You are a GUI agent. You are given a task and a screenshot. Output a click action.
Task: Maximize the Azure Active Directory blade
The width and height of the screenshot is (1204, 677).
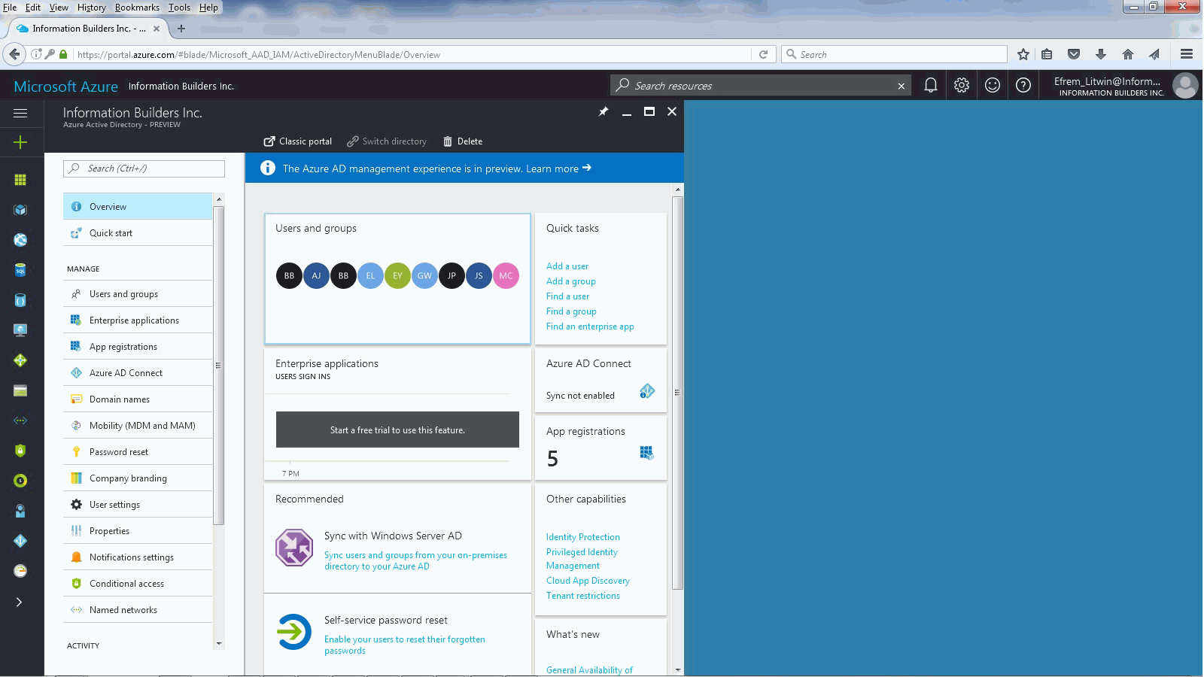pos(649,111)
